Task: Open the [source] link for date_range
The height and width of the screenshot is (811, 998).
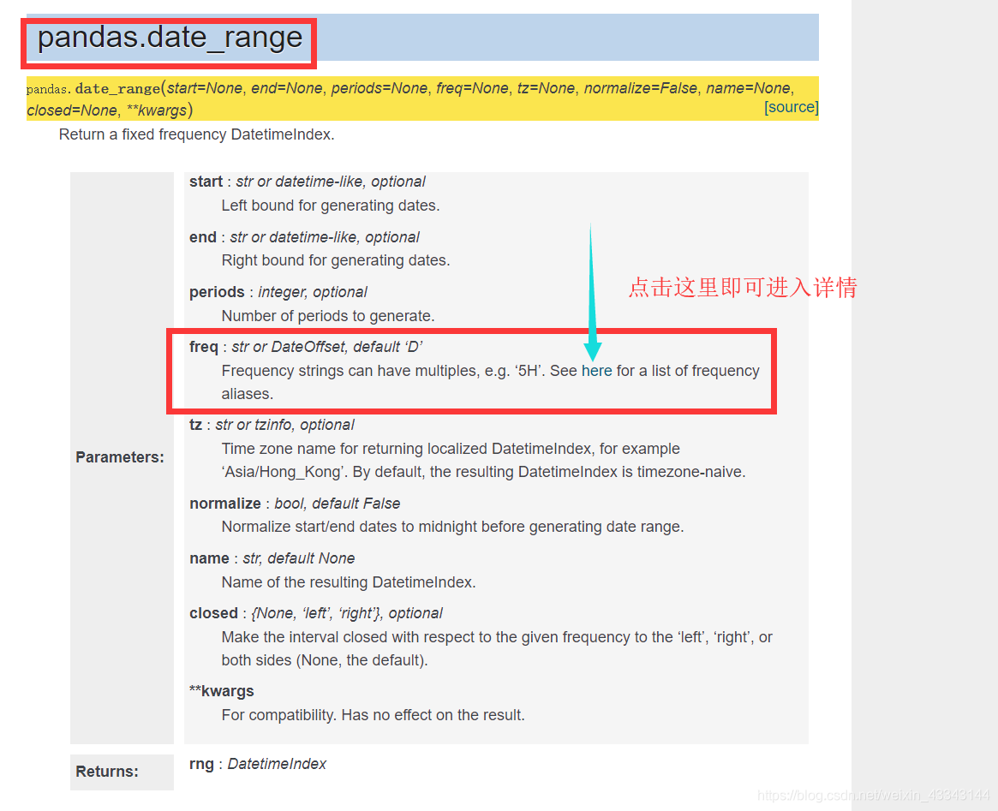Action: point(792,107)
